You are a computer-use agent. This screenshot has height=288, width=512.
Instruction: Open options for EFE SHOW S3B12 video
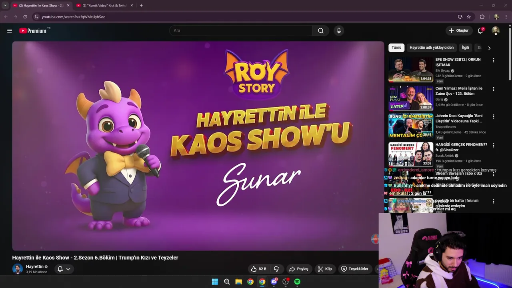pyautogui.click(x=493, y=60)
